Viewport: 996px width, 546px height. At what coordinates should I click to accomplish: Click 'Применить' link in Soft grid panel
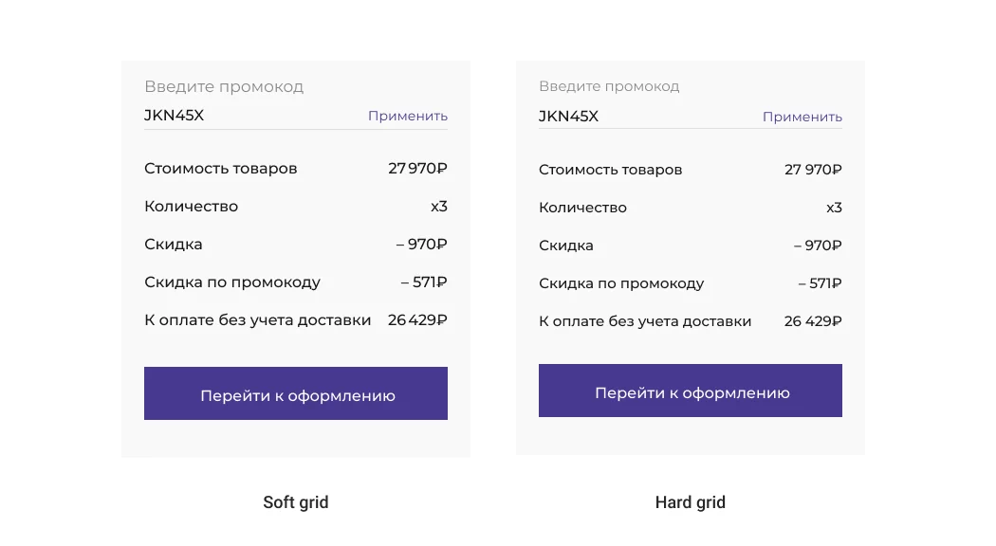tap(408, 117)
